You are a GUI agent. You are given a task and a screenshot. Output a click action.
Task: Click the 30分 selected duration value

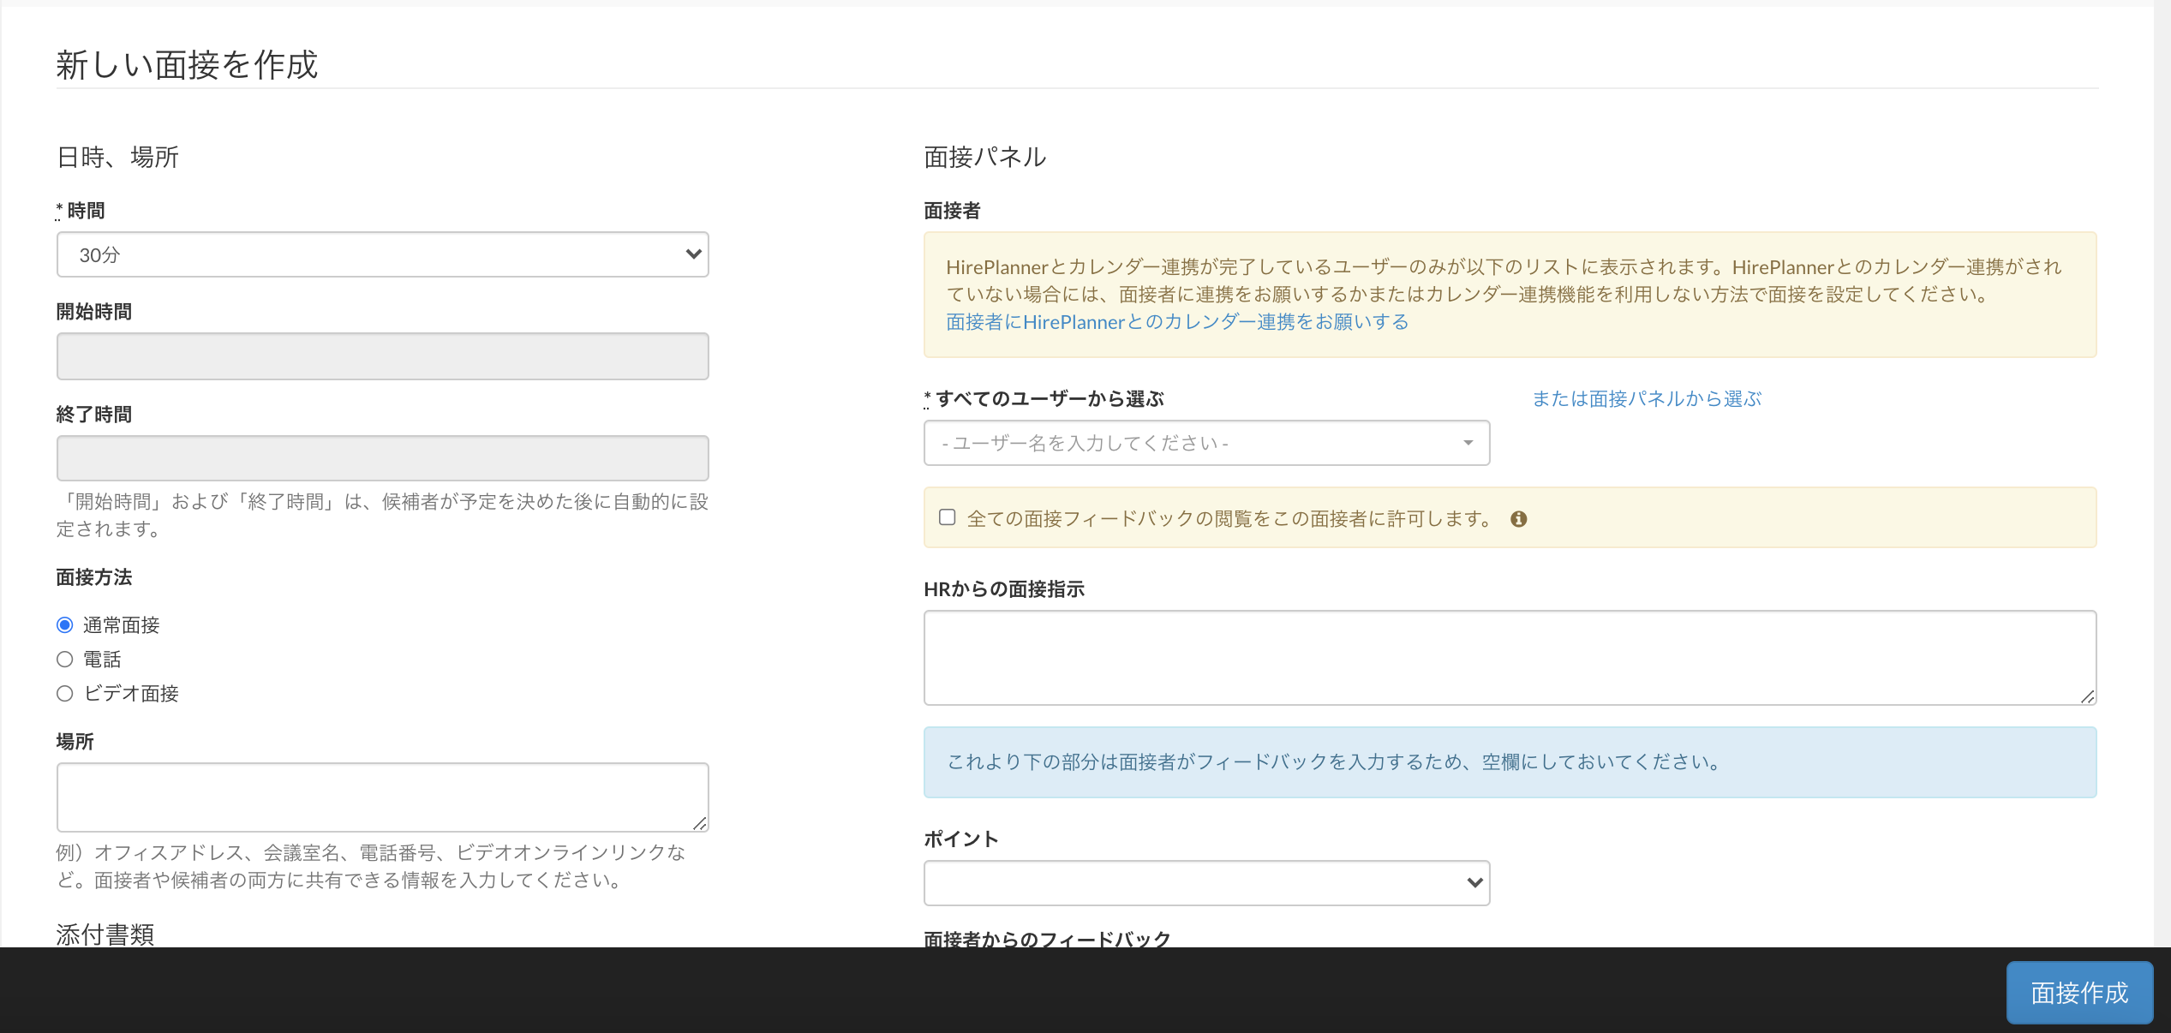(x=100, y=255)
